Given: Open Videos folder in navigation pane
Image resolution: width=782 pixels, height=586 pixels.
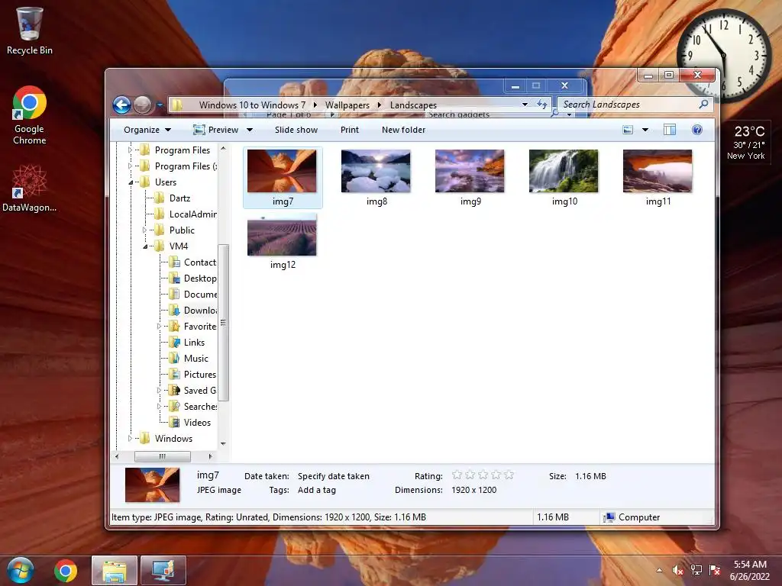Looking at the screenshot, I should (190, 423).
